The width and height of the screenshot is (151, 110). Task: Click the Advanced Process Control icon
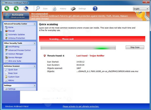(x=6, y=50)
